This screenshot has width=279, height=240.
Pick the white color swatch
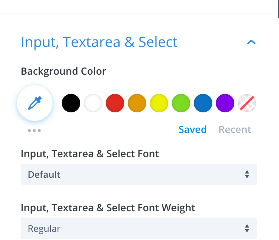[93, 103]
